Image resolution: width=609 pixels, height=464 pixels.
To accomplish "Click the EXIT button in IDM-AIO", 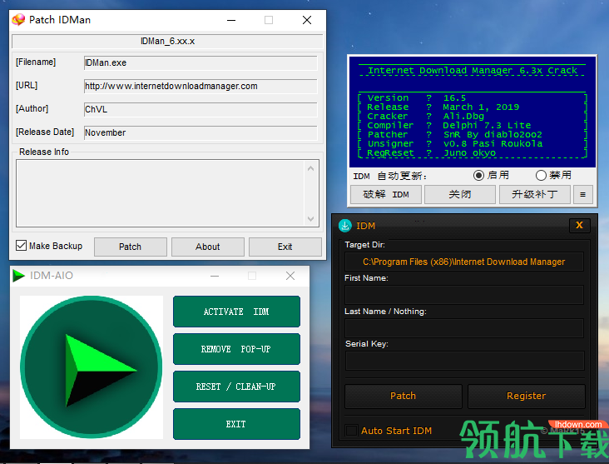I will point(236,424).
